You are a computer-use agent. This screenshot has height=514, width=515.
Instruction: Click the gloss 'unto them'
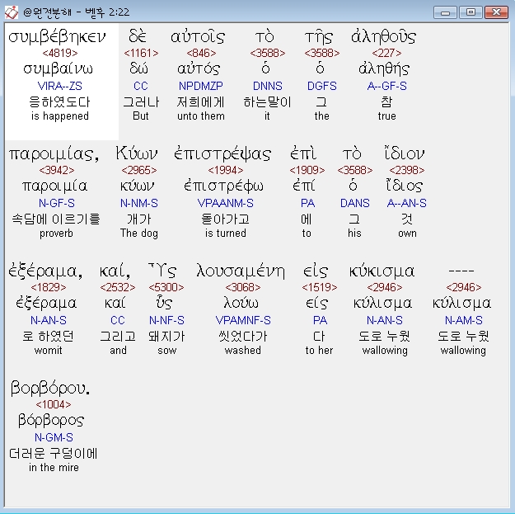click(x=201, y=116)
